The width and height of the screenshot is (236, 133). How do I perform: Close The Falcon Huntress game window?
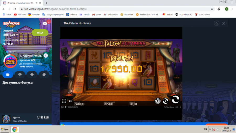pyautogui.click(x=223, y=23)
